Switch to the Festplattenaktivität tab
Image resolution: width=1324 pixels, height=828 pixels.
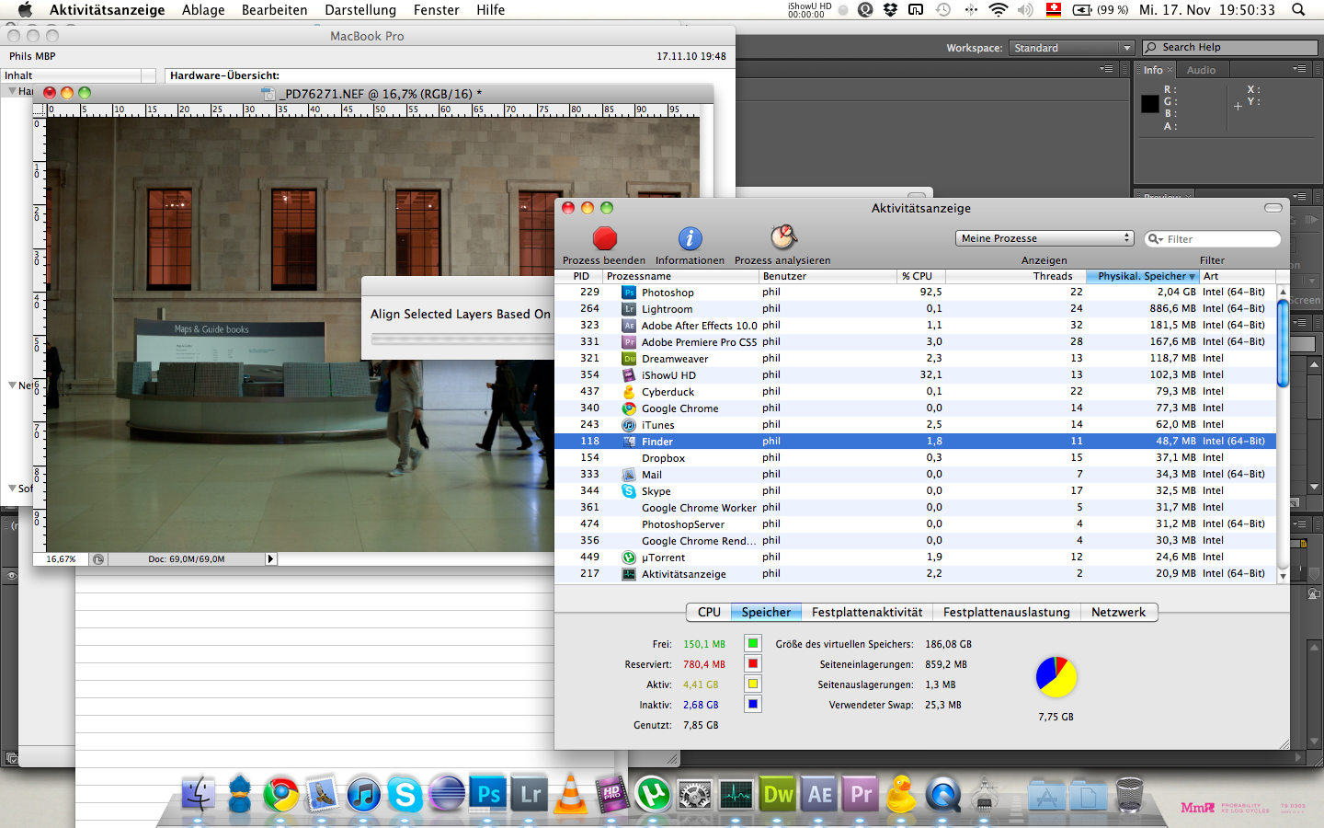pyautogui.click(x=867, y=612)
